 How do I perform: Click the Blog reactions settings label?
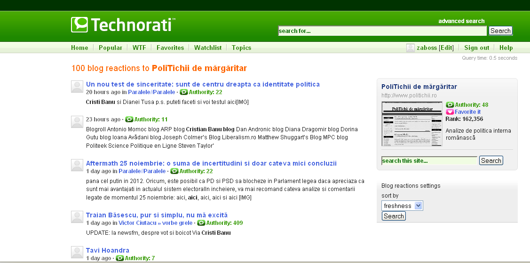pos(411,185)
